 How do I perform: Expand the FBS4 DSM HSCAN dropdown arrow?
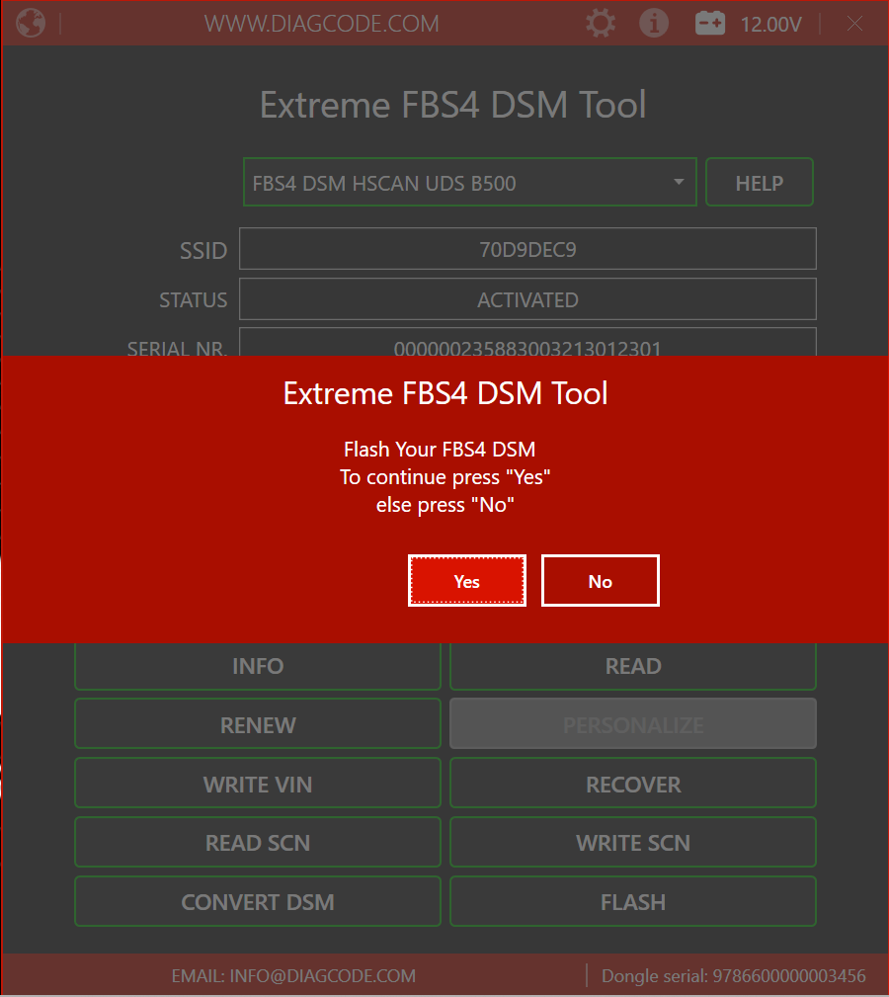coord(679,183)
